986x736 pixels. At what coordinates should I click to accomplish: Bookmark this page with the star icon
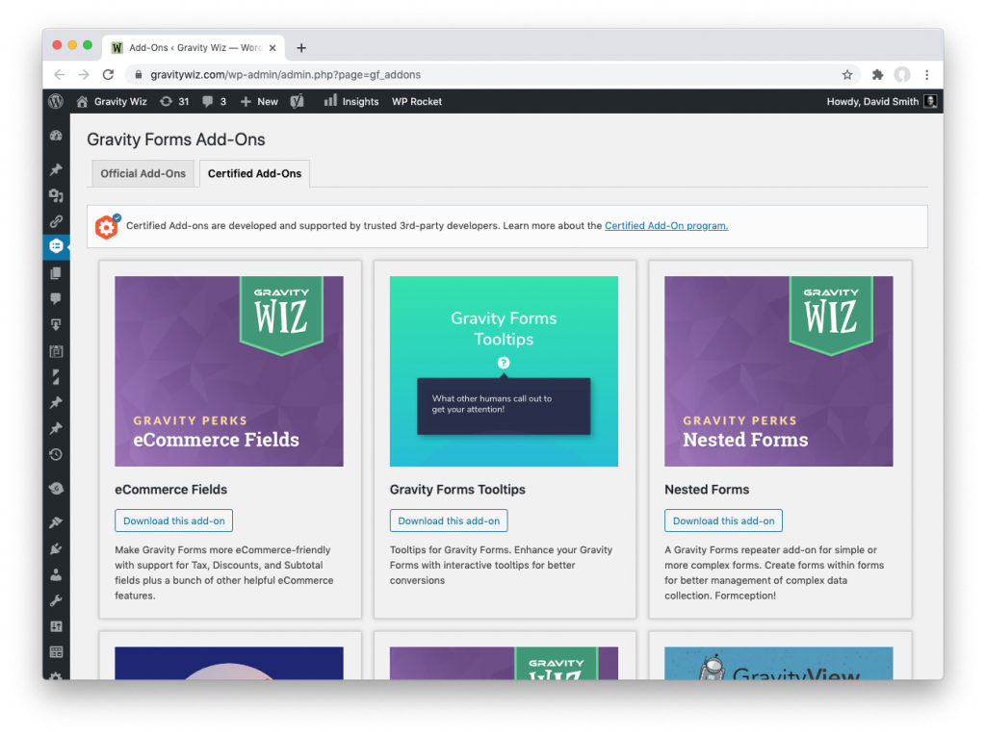(x=847, y=75)
